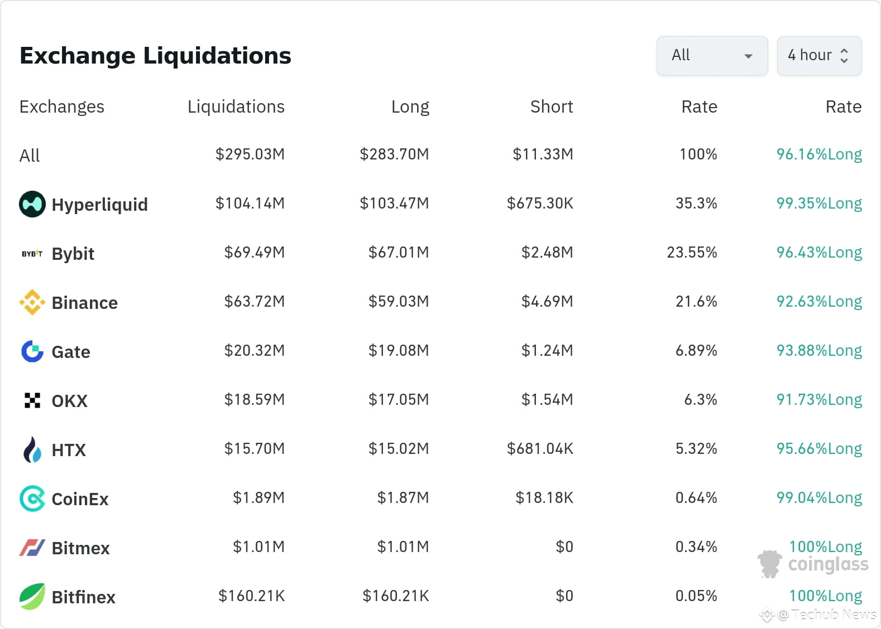Click the Bitmex logo icon
Viewport: 881px width, 629px height.
coord(32,548)
